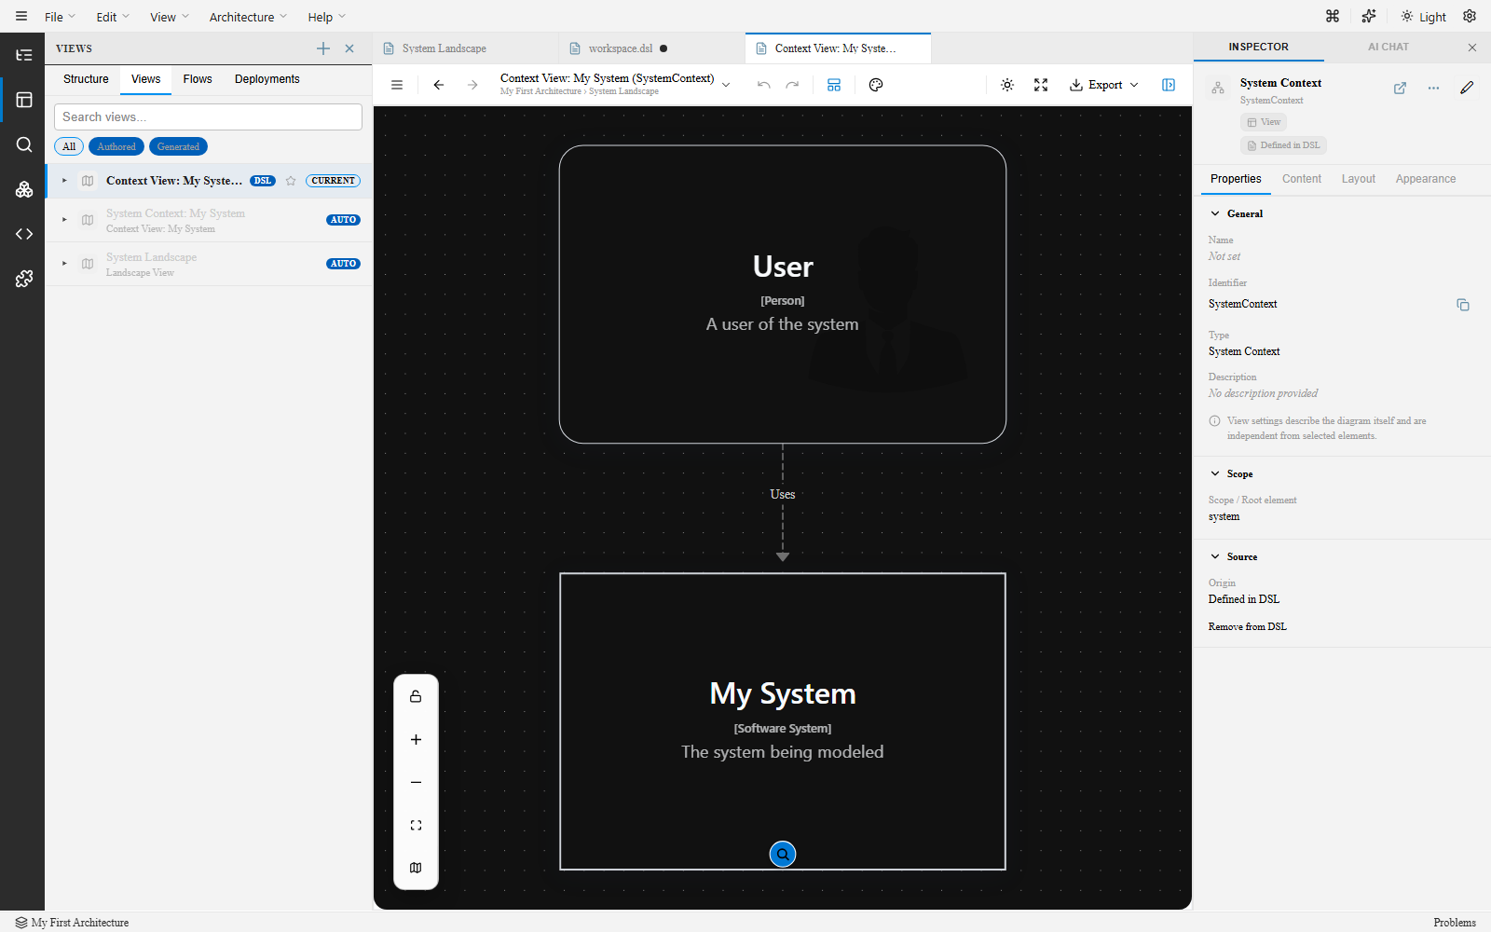
Task: Fit diagram to screen
Action: tap(416, 826)
